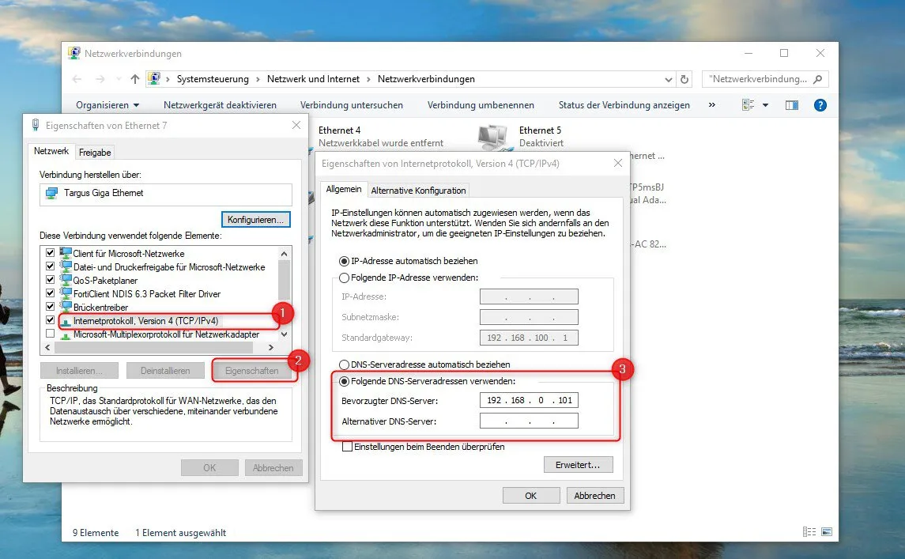Click the control panel icon in address bar
Screen dimensions: 905x559
(154, 78)
